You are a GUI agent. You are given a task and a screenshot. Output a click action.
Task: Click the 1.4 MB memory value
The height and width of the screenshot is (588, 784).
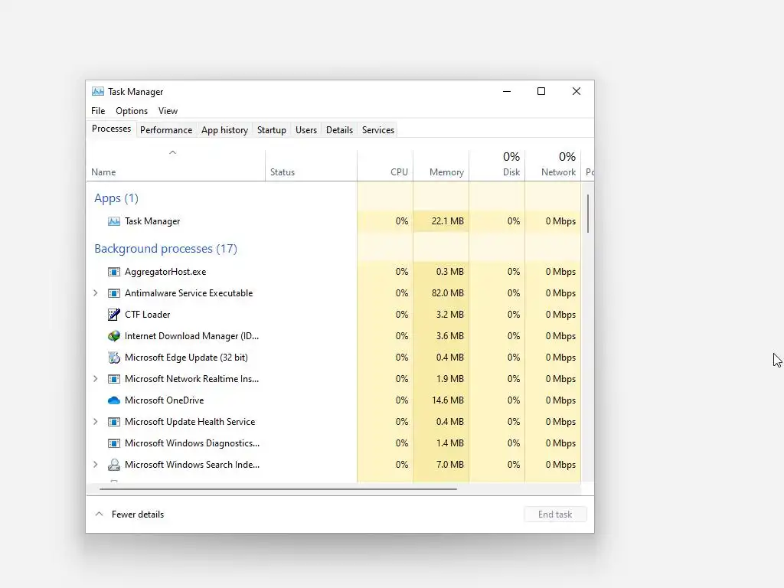(x=450, y=443)
